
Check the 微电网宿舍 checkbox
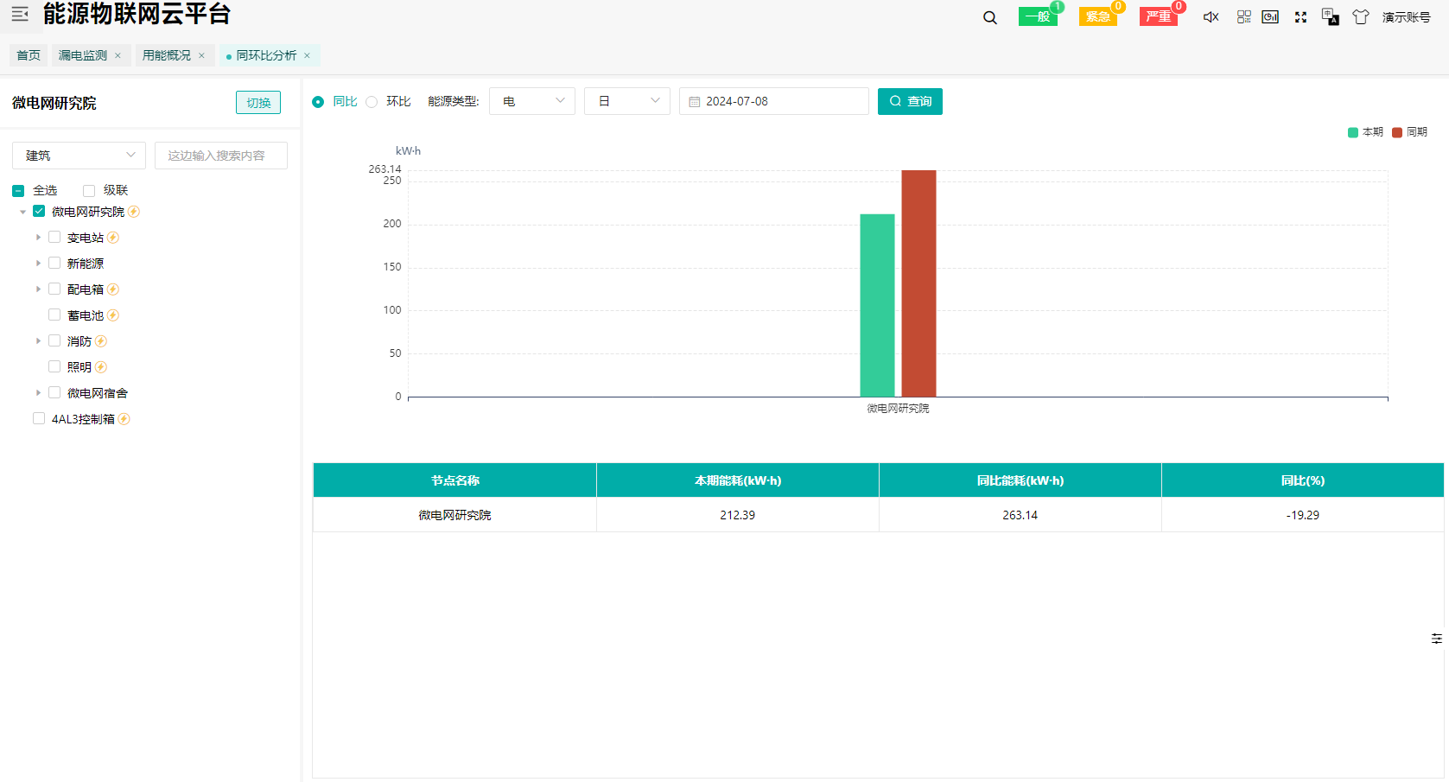(x=54, y=393)
